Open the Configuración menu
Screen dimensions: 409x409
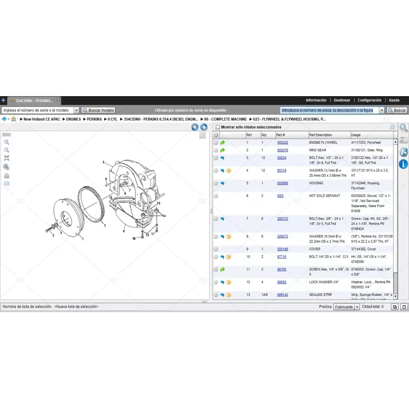click(370, 100)
